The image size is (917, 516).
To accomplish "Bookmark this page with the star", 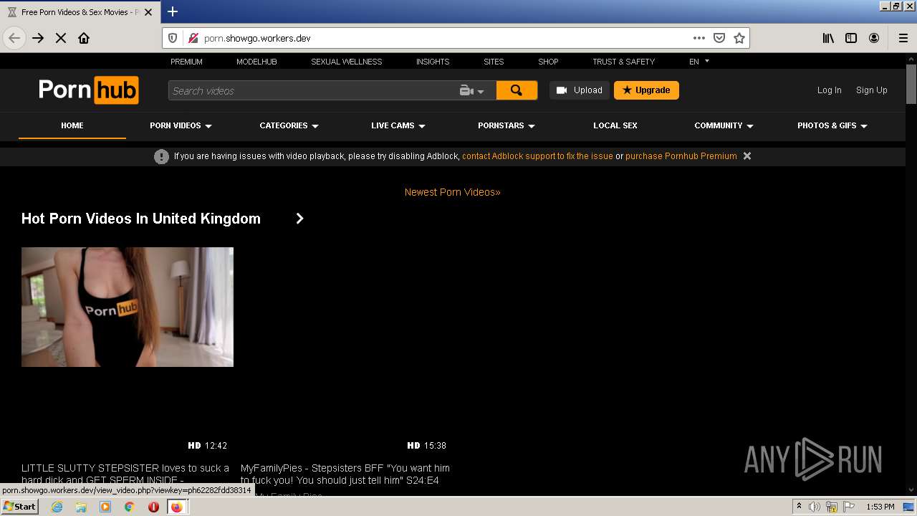I will pyautogui.click(x=739, y=38).
